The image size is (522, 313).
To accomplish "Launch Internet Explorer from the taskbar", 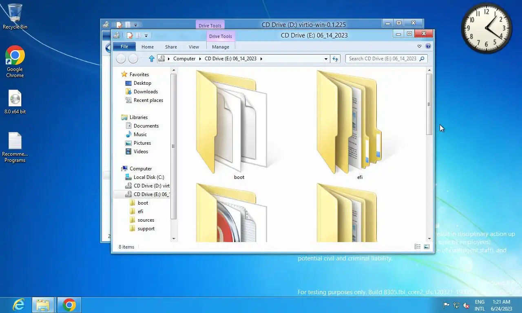I will (x=19, y=305).
